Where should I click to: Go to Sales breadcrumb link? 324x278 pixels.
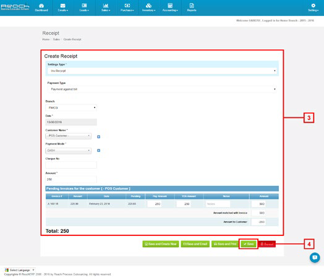pos(56,39)
